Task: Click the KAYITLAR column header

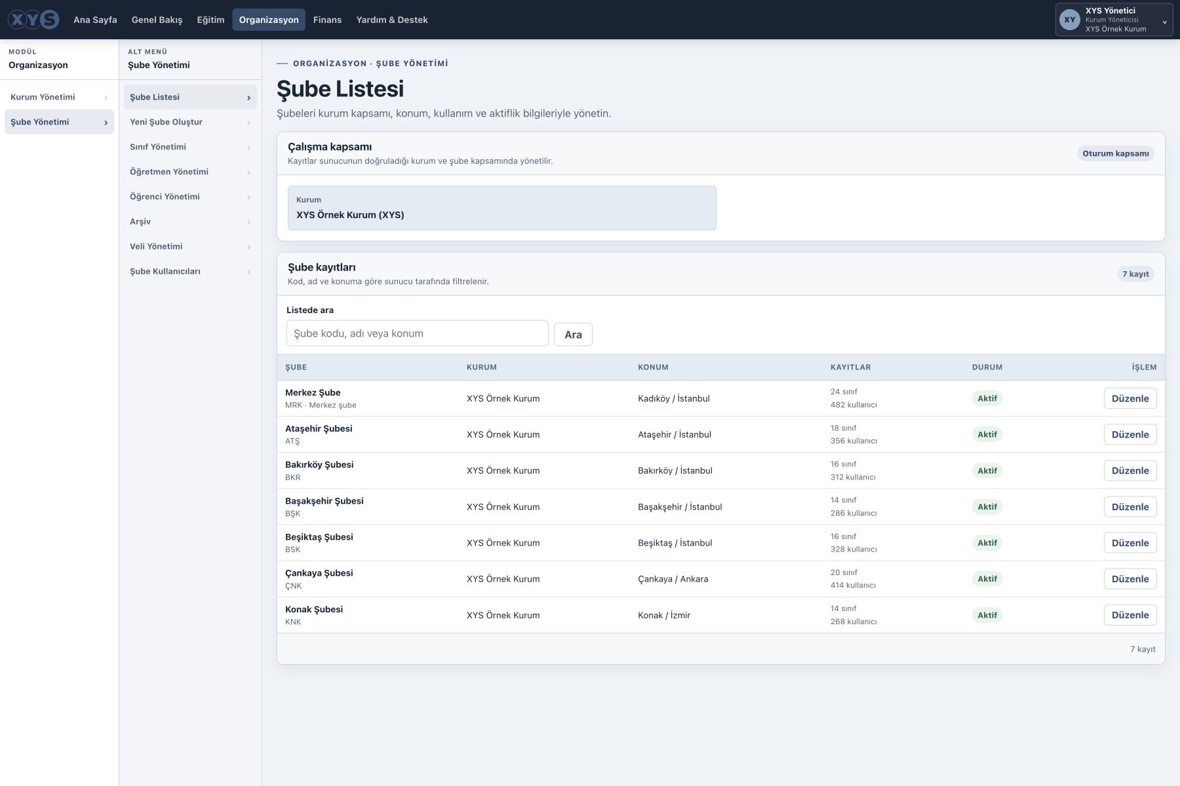Action: click(850, 367)
